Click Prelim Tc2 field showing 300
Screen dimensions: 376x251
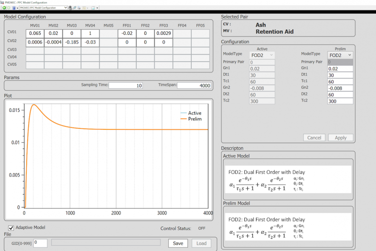340,101
